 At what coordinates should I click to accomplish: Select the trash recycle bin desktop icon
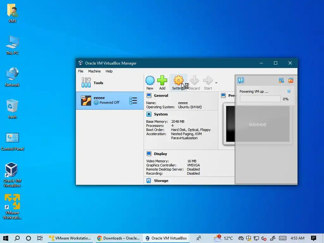click(x=12, y=109)
